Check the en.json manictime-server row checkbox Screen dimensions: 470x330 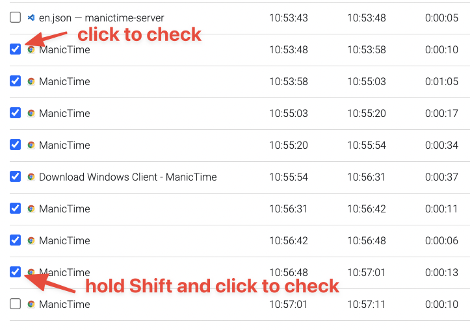click(x=16, y=18)
